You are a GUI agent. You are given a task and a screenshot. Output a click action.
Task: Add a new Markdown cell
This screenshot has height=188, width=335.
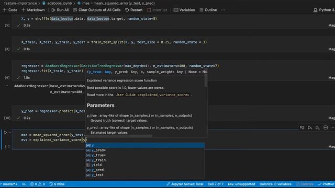point(33,10)
